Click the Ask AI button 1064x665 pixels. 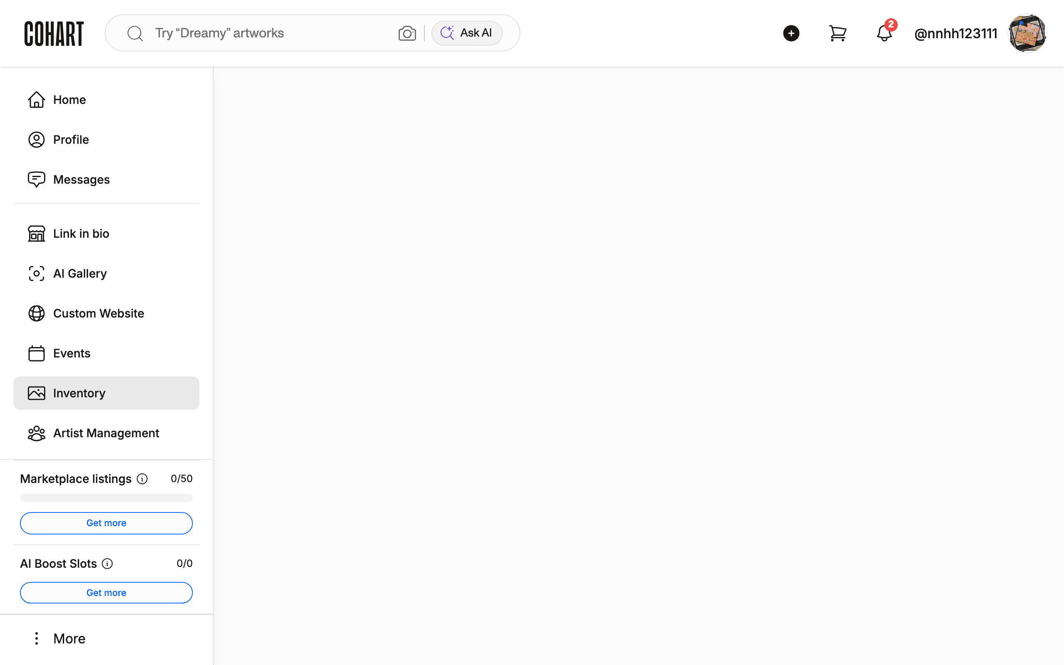tap(466, 33)
